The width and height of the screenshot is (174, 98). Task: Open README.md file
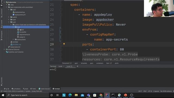(x=17, y=44)
